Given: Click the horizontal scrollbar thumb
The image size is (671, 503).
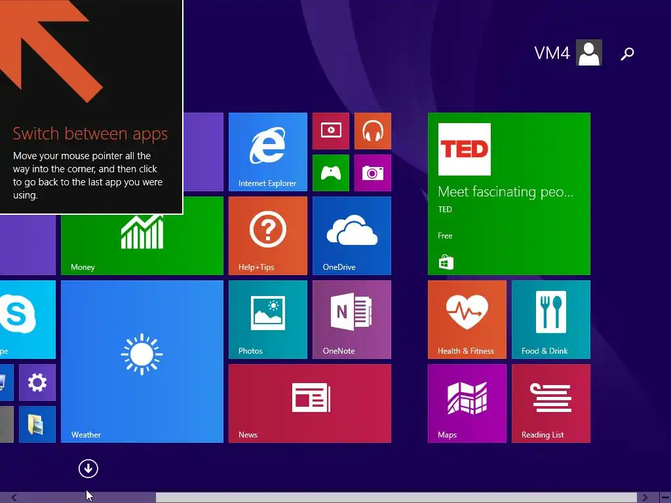Looking at the screenshot, I should [x=396, y=498].
